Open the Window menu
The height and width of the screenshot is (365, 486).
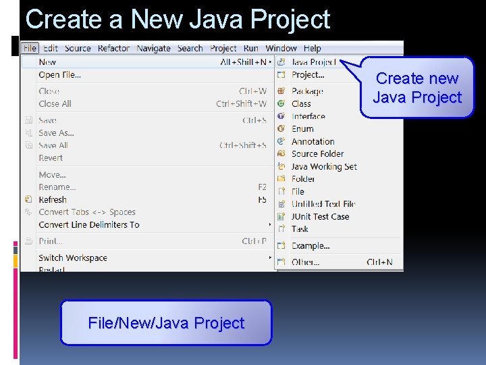pos(281,49)
